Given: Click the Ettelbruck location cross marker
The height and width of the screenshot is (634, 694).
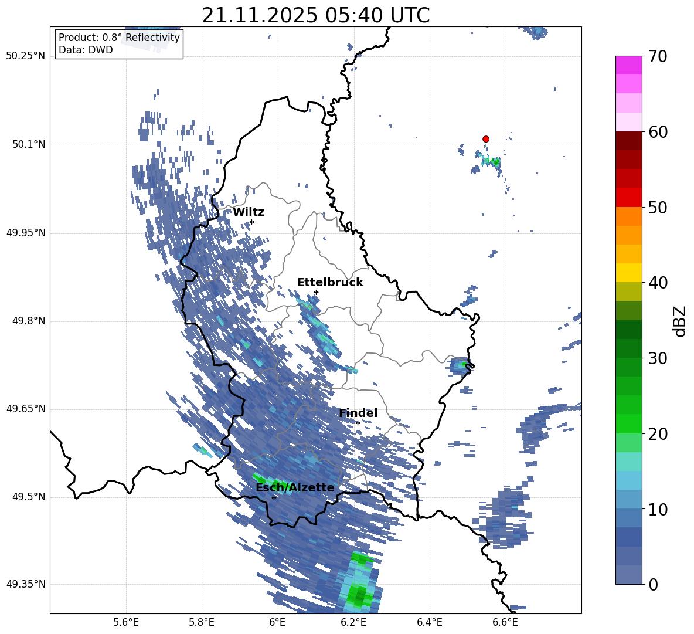Looking at the screenshot, I should (316, 292).
